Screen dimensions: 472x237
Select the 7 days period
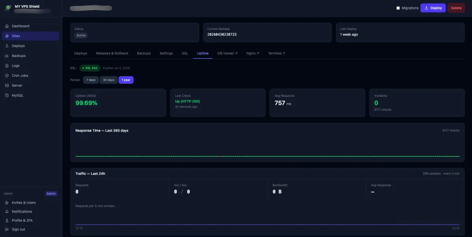click(91, 80)
